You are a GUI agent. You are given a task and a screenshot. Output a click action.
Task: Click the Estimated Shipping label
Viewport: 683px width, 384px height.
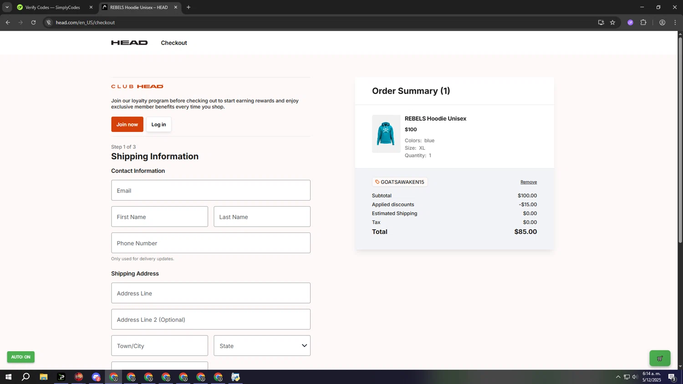pyautogui.click(x=394, y=213)
